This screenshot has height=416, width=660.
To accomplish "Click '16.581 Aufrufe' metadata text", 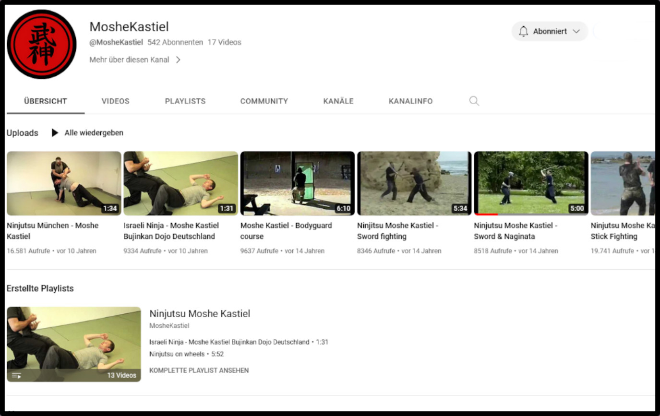I will coord(28,251).
